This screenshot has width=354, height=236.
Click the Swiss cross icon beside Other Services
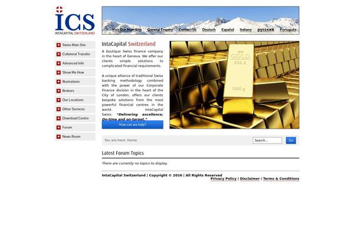coord(58,109)
